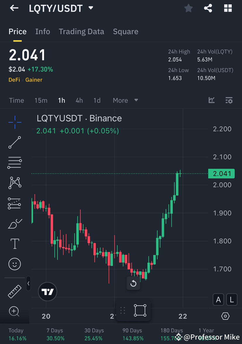242x344 pixels.
Task: Open the Square tab
Action: click(125, 31)
